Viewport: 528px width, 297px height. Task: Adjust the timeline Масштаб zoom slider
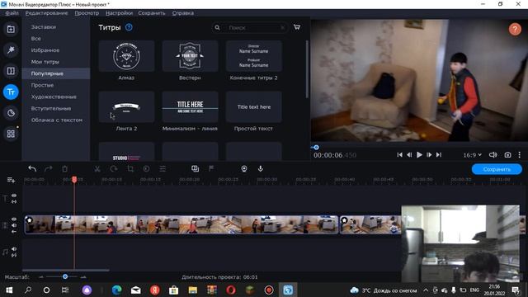[65, 277]
